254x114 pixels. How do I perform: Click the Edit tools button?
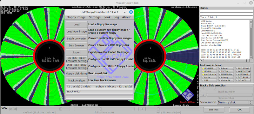[x=214, y=110]
